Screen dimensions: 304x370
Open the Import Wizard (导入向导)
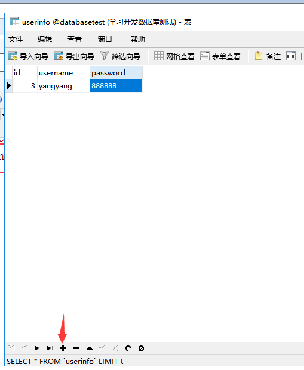pyautogui.click(x=28, y=56)
